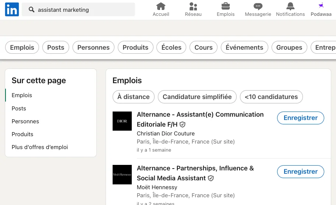This screenshot has height=205, width=336.
Task: Toggle '<10 candidatures' job filter
Action: point(271,97)
